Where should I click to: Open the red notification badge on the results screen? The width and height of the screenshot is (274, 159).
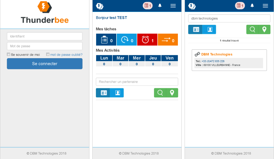tap(240, 6)
